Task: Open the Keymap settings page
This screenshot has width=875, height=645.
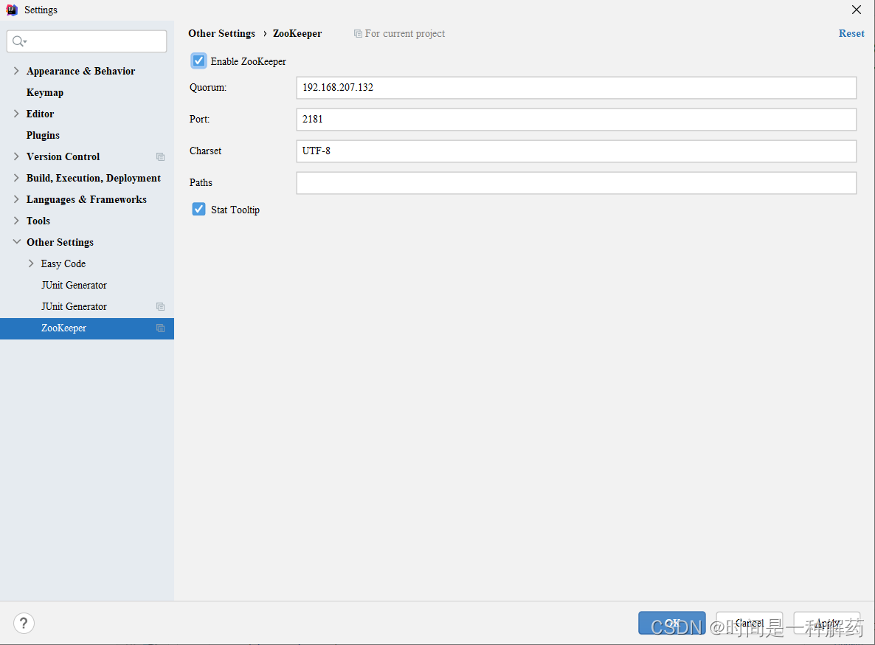Action: 45,93
